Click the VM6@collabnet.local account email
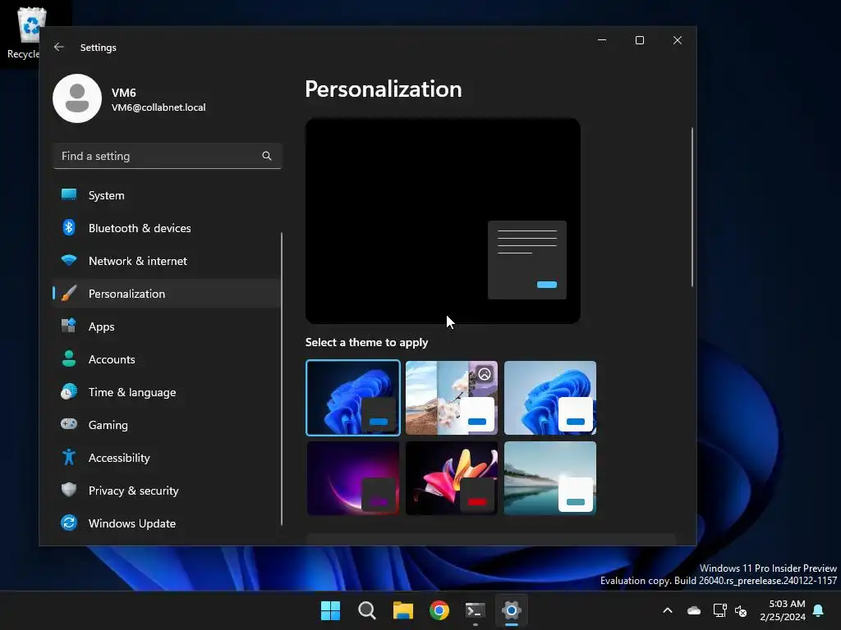This screenshot has width=841, height=630. tap(159, 107)
